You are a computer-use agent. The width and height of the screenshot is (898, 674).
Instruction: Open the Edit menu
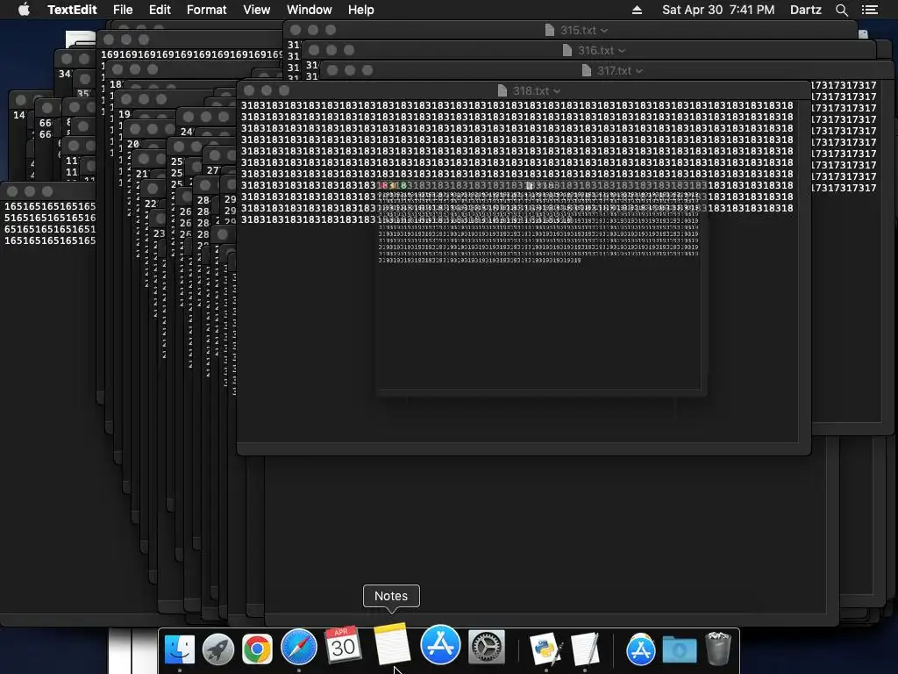click(x=160, y=10)
